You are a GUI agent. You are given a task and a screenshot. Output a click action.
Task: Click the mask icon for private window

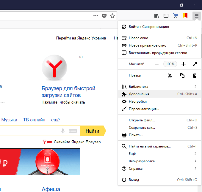click(124, 45)
